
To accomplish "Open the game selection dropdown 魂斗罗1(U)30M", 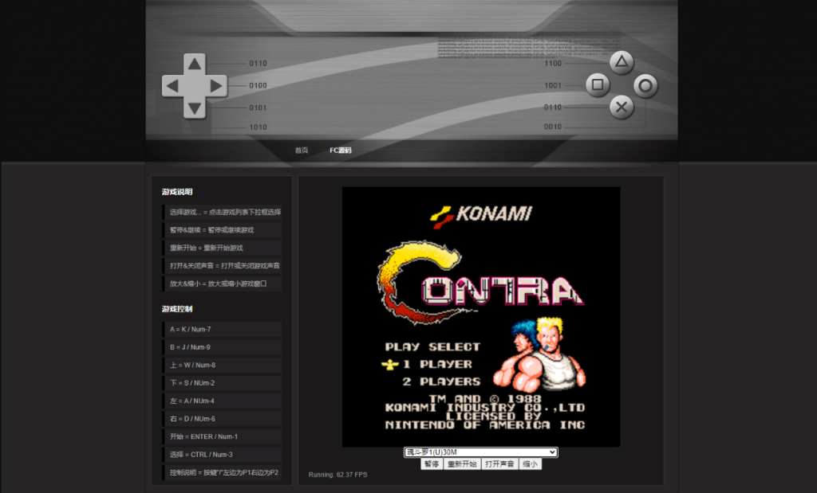I will pyautogui.click(x=480, y=452).
